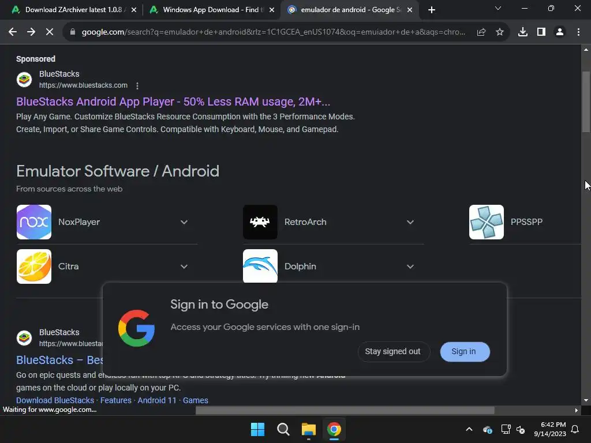The image size is (591, 443).
Task: Expand the Dolphin entry
Action: [410, 266]
